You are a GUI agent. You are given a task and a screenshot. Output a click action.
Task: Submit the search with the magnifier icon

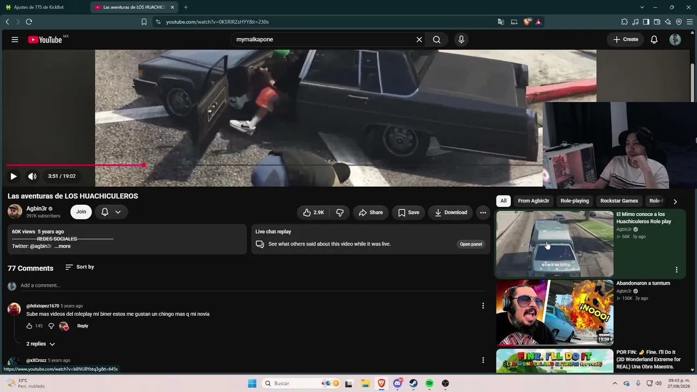click(437, 39)
